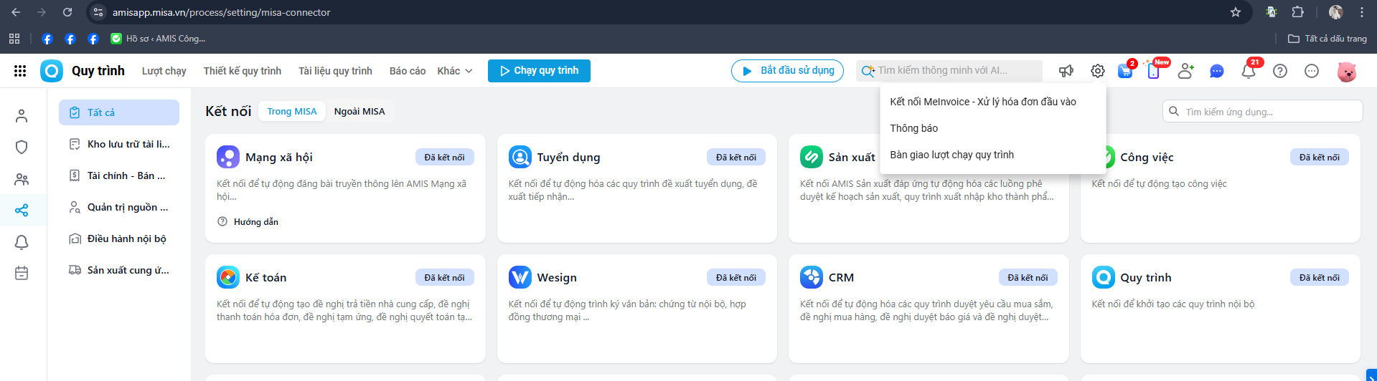
Task: Open the Hướng dẫn link
Action: [248, 222]
